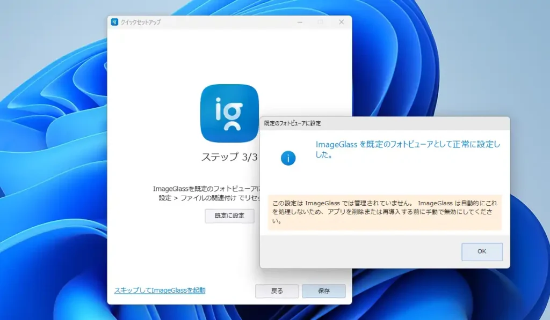Click the maximize icon of the setup window
550x320 pixels.
pos(320,23)
